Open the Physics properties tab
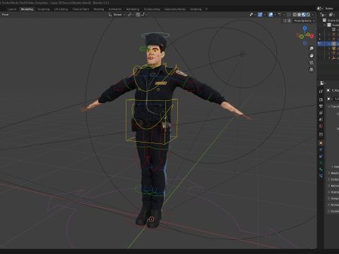 pos(321,150)
